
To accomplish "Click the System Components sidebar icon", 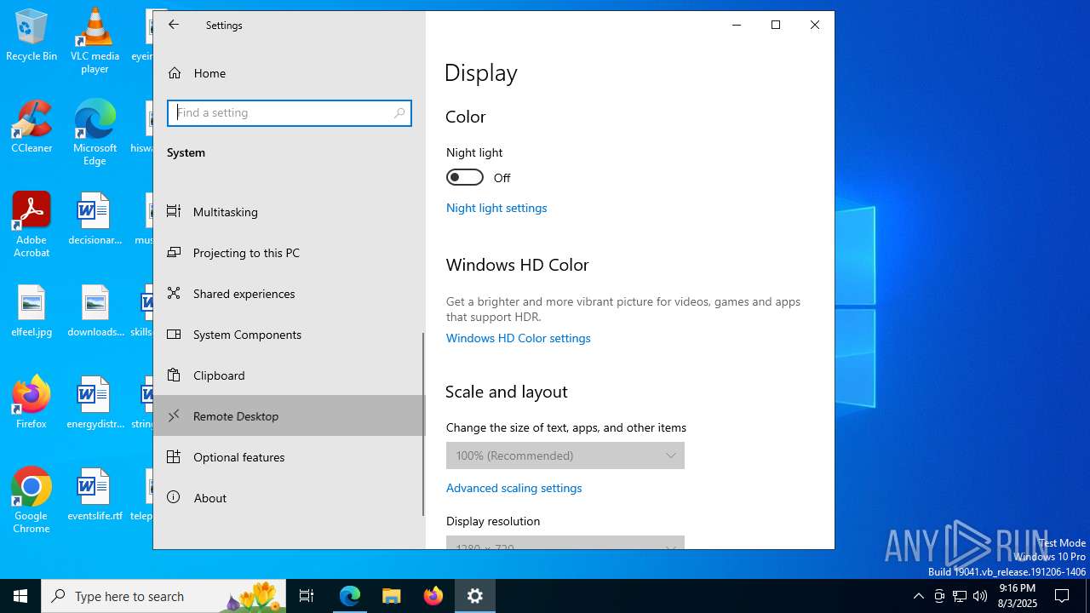I will pos(174,334).
